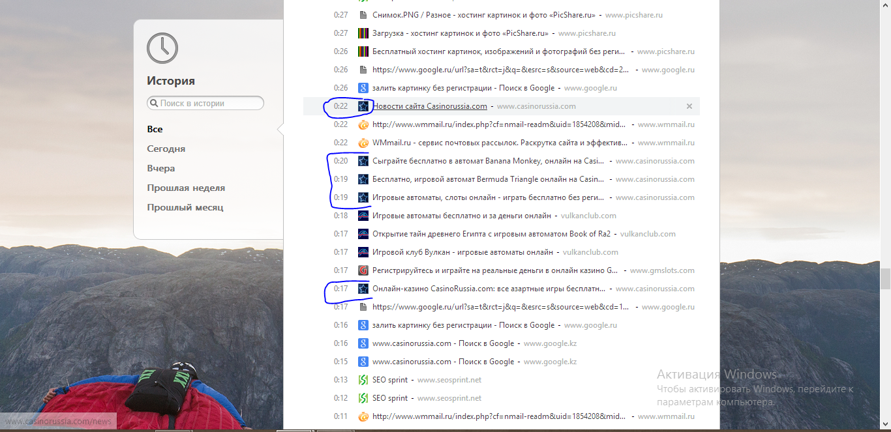Click the orange favicon of 0:22 wmmail.ru index.php

363,124
